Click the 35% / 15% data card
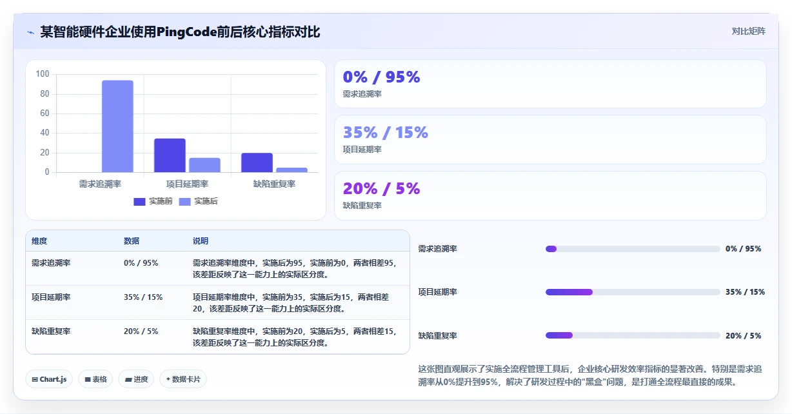The image size is (792, 414). (550, 139)
